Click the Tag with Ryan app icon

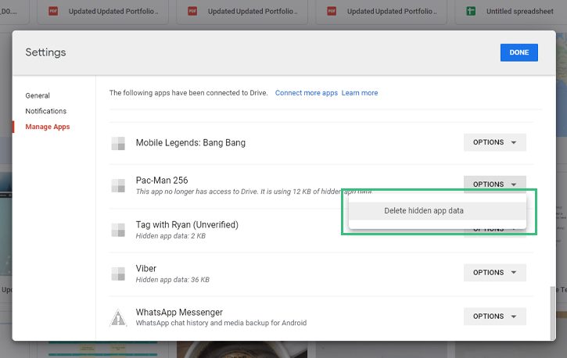118,230
